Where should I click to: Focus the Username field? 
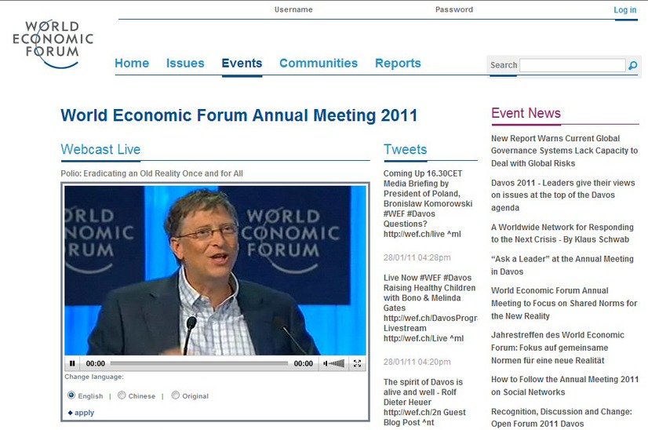293,9
